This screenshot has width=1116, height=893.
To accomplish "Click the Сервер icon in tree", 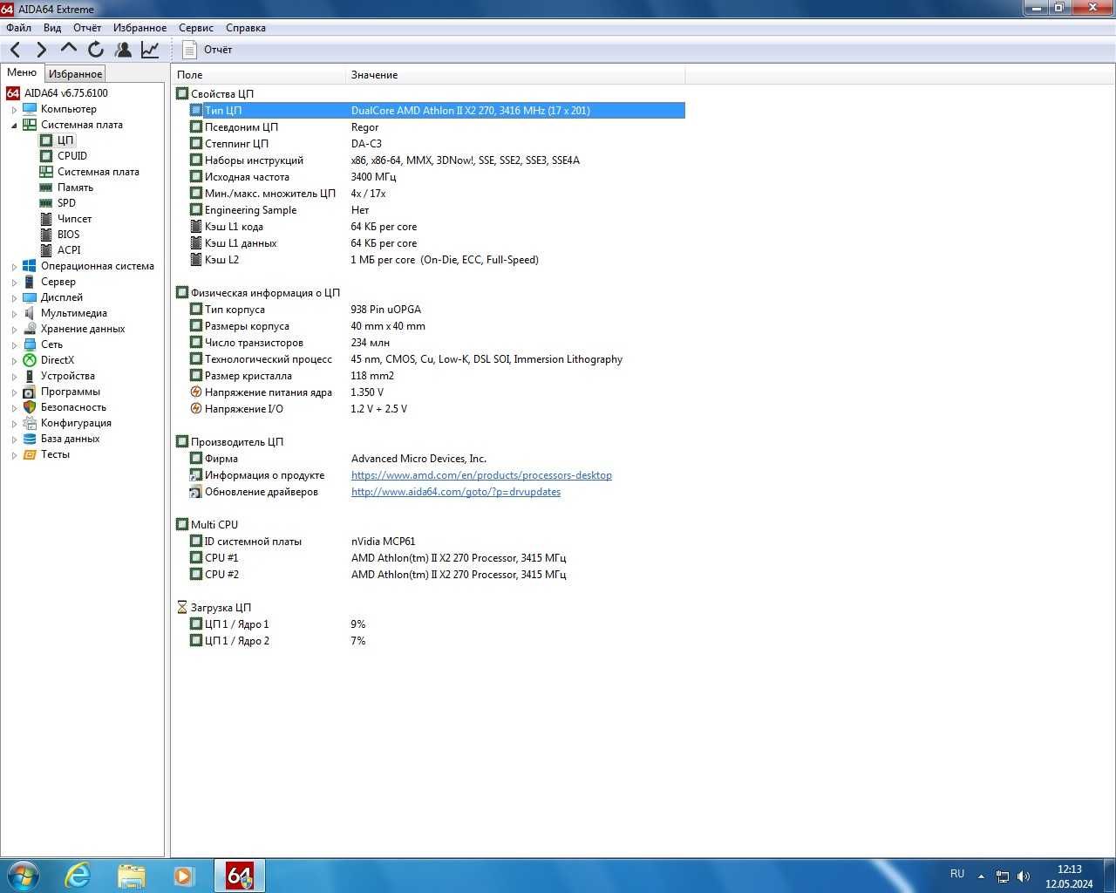I will pos(30,282).
